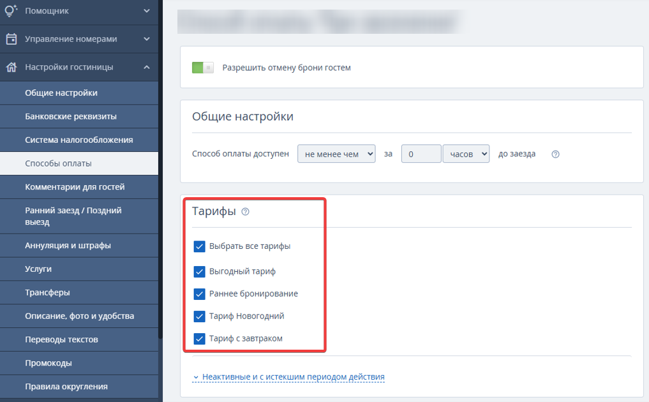Click the sidebar vertical scrollbar

pos(161,169)
